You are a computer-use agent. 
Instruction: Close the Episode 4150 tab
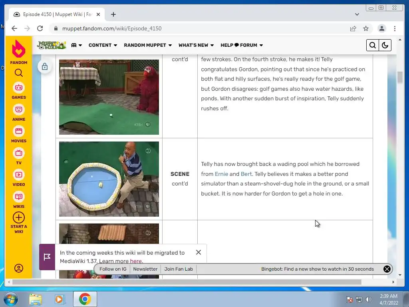(98, 14)
